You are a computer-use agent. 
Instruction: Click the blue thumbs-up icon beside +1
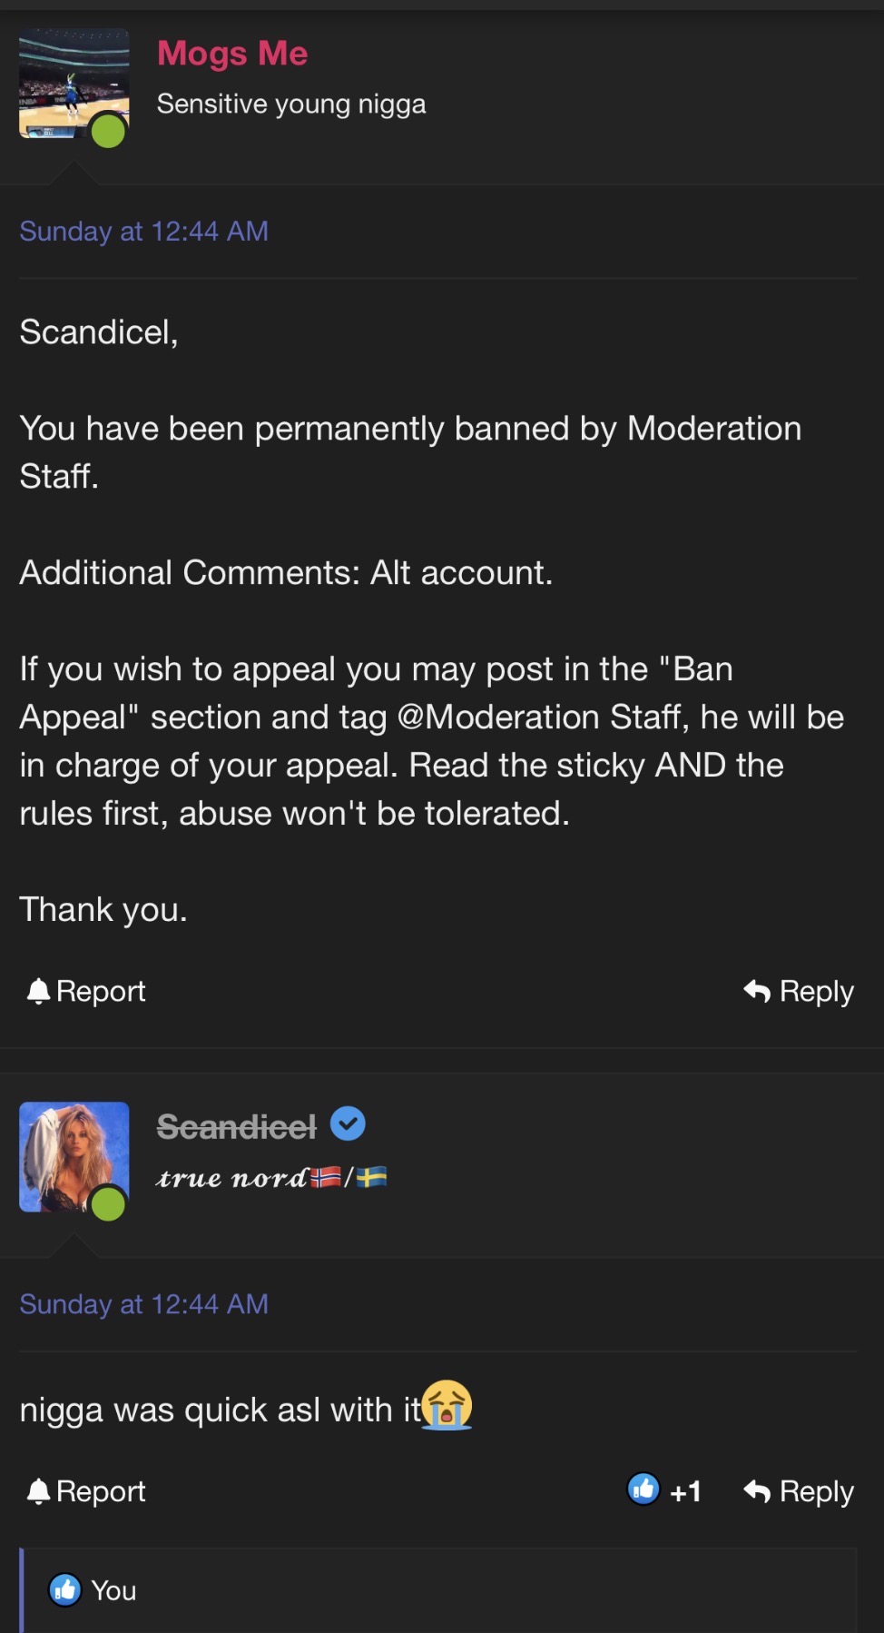pos(643,1489)
